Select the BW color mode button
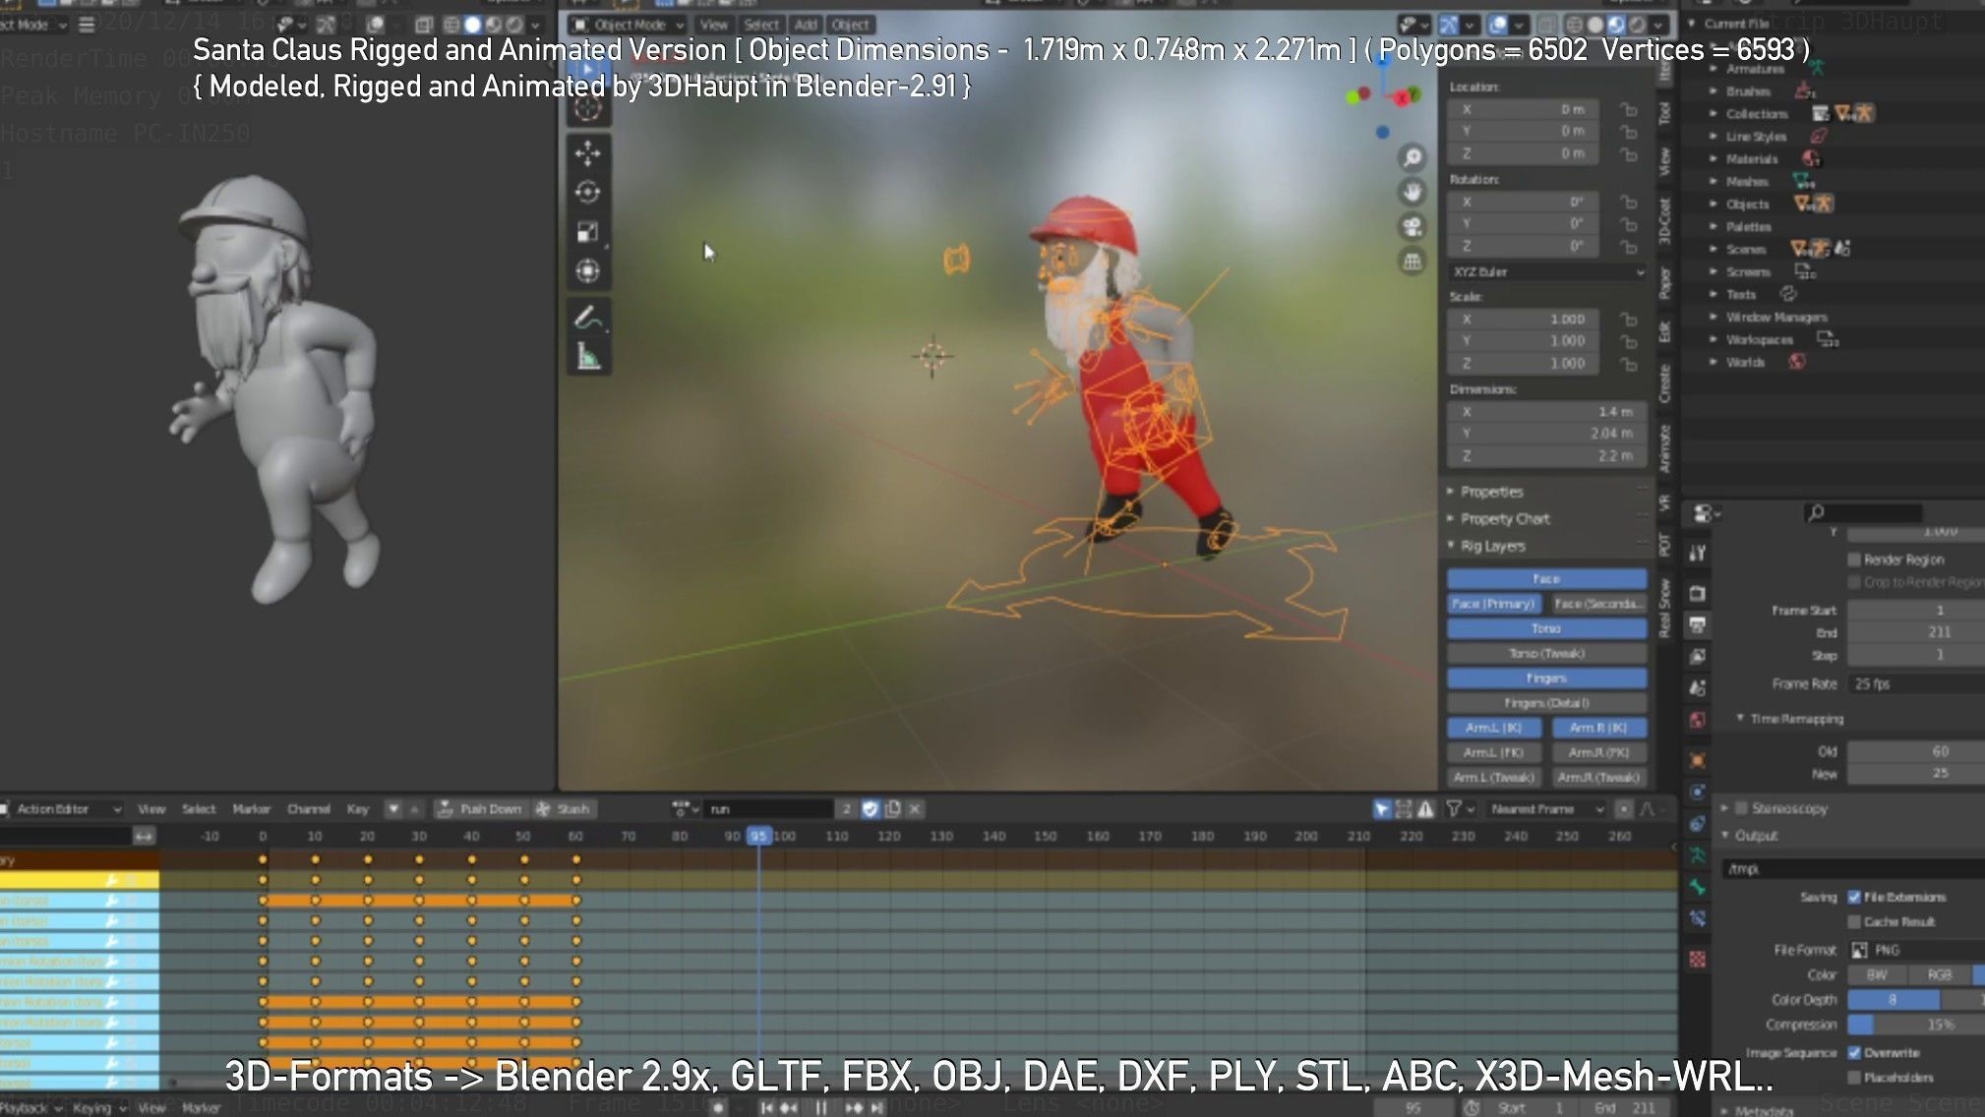Image resolution: width=1985 pixels, height=1117 pixels. pos(1878,975)
